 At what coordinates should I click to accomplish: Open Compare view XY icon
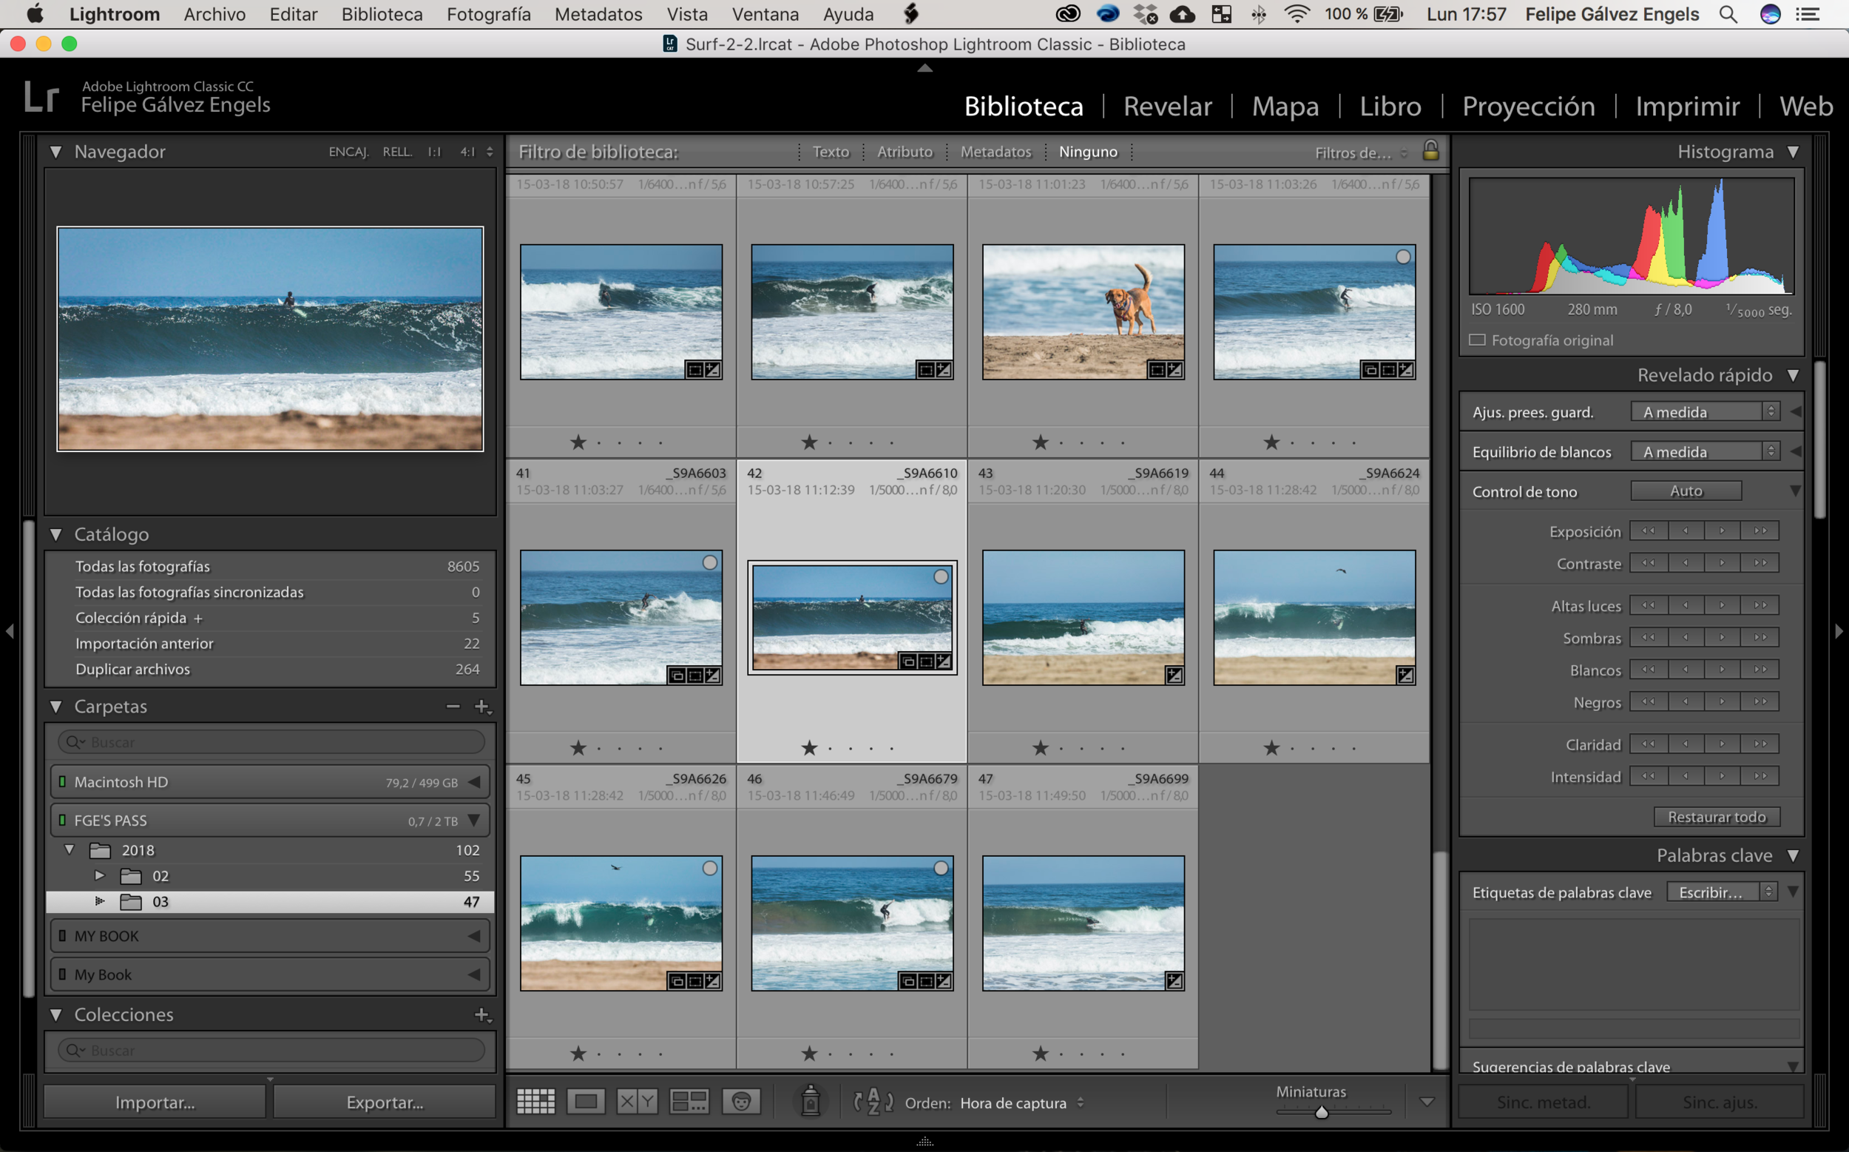[x=638, y=1101]
